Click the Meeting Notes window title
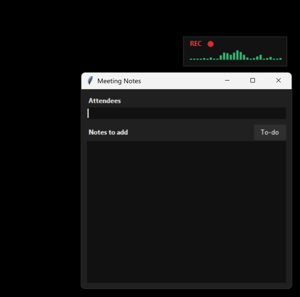 click(x=119, y=81)
